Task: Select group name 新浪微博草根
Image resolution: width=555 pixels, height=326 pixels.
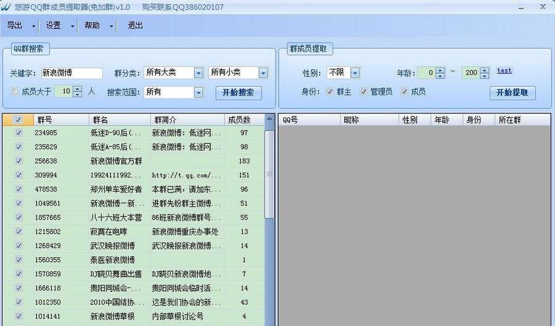Action: (113, 316)
